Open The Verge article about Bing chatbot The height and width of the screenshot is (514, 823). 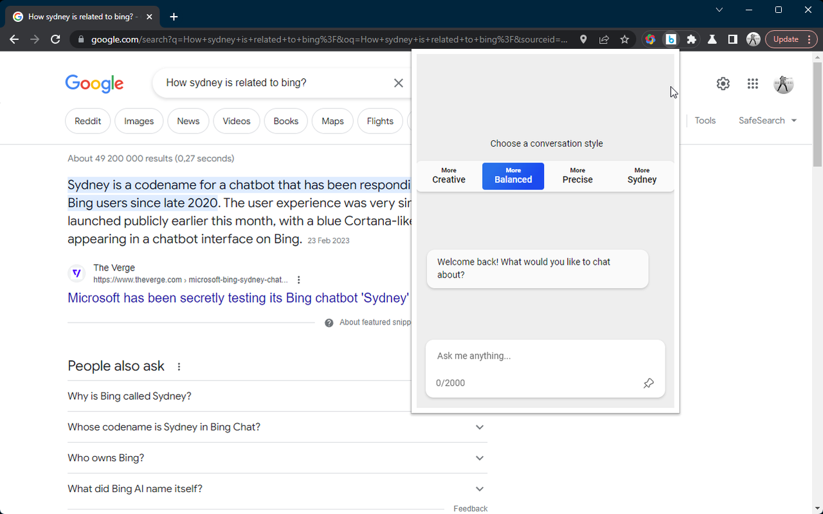pos(238,298)
